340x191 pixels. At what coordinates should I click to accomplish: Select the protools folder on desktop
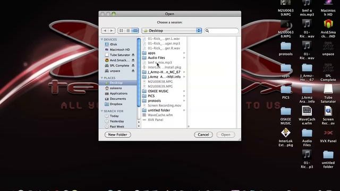286,49
